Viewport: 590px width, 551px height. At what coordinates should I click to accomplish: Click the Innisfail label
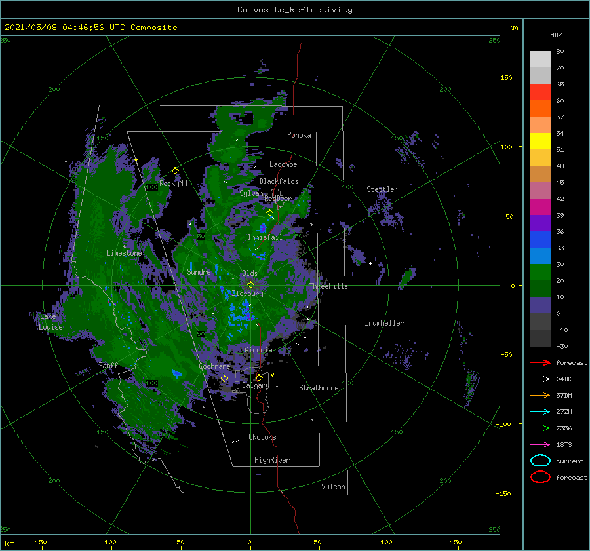265,237
